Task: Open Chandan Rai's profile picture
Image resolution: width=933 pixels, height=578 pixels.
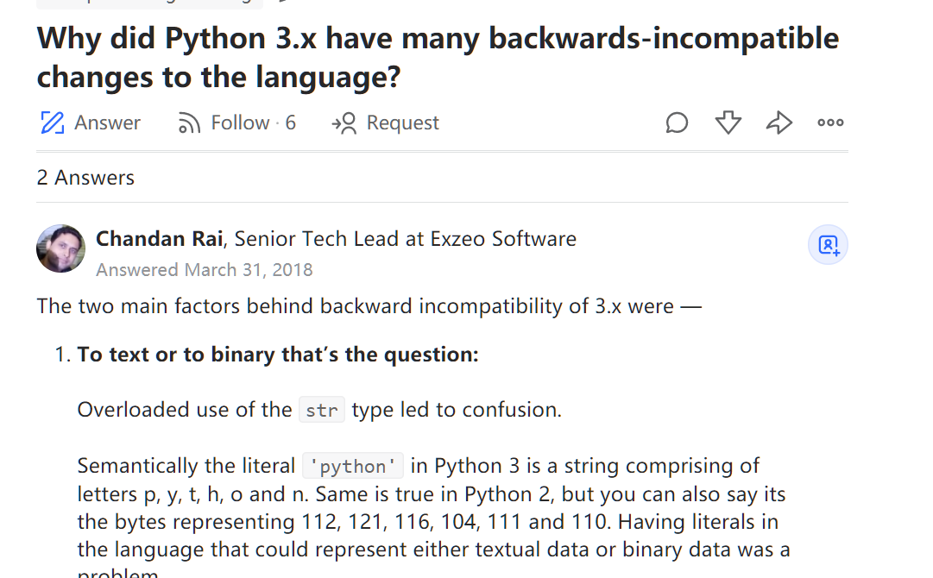Action: pos(60,248)
